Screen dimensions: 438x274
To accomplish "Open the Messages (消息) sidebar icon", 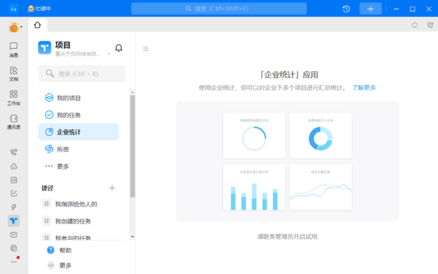I will pos(13,50).
